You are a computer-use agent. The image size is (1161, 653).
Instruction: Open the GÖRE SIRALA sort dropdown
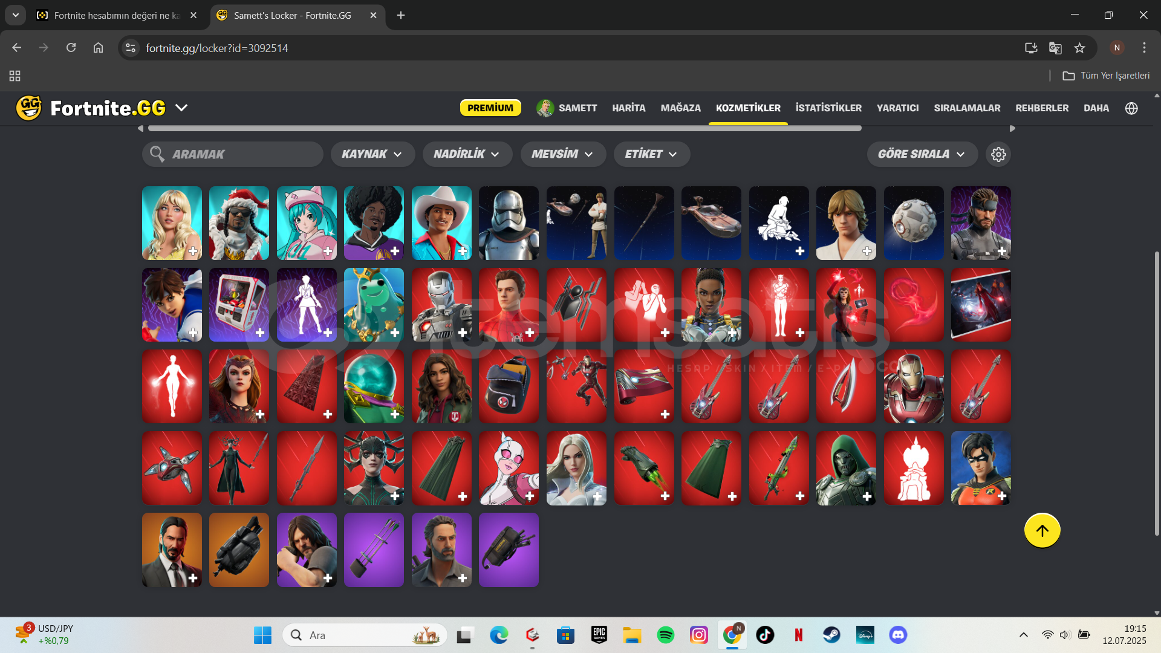pyautogui.click(x=922, y=154)
